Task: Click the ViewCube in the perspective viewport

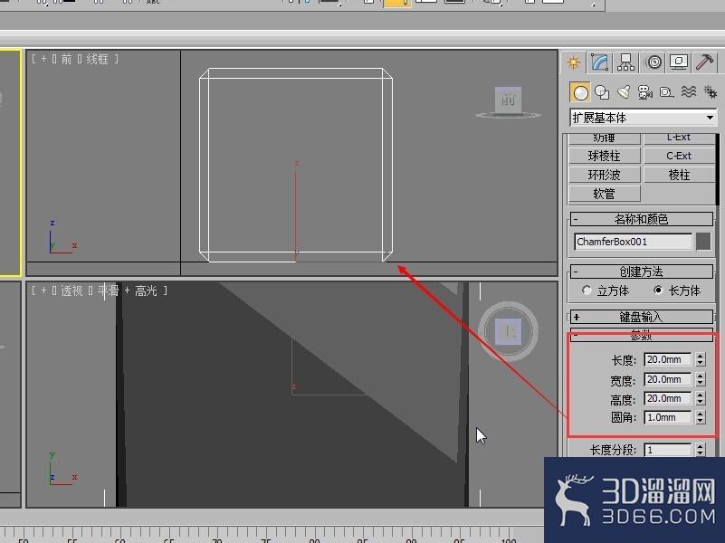Action: pos(508,331)
